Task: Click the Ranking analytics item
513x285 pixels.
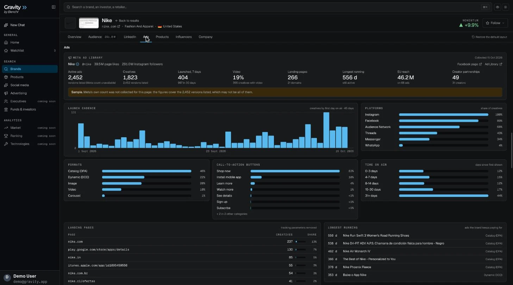Action: pyautogui.click(x=30, y=136)
